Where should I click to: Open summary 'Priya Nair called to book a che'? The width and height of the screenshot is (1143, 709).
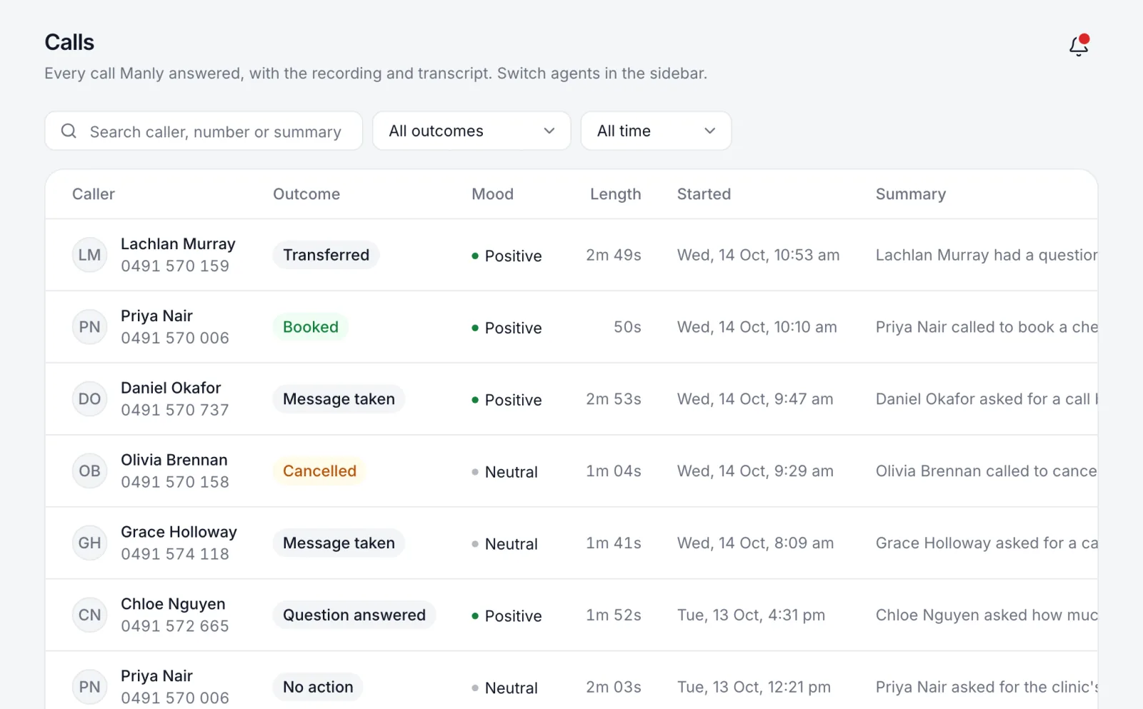(x=987, y=327)
